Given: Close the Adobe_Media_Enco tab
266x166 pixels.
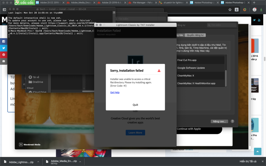Looking at the screenshot, I should point(94,2).
